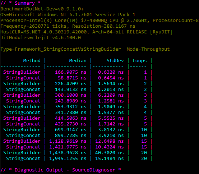Click the 'Loops' column header
199x174 pixels.
[140, 61]
